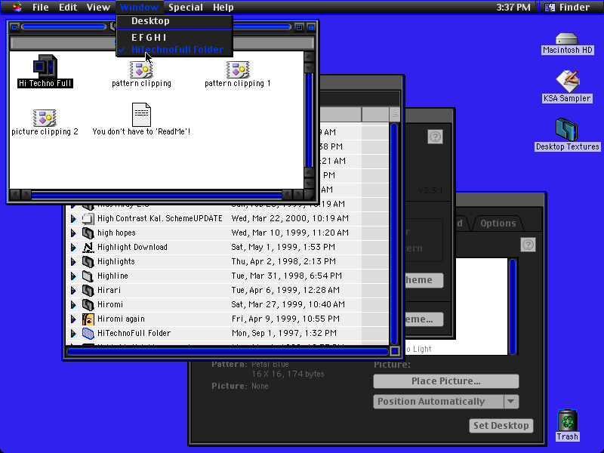Screen dimensions: 604x453
Task: Choose Desktop in the Window menu
Action: (x=174, y=21)
